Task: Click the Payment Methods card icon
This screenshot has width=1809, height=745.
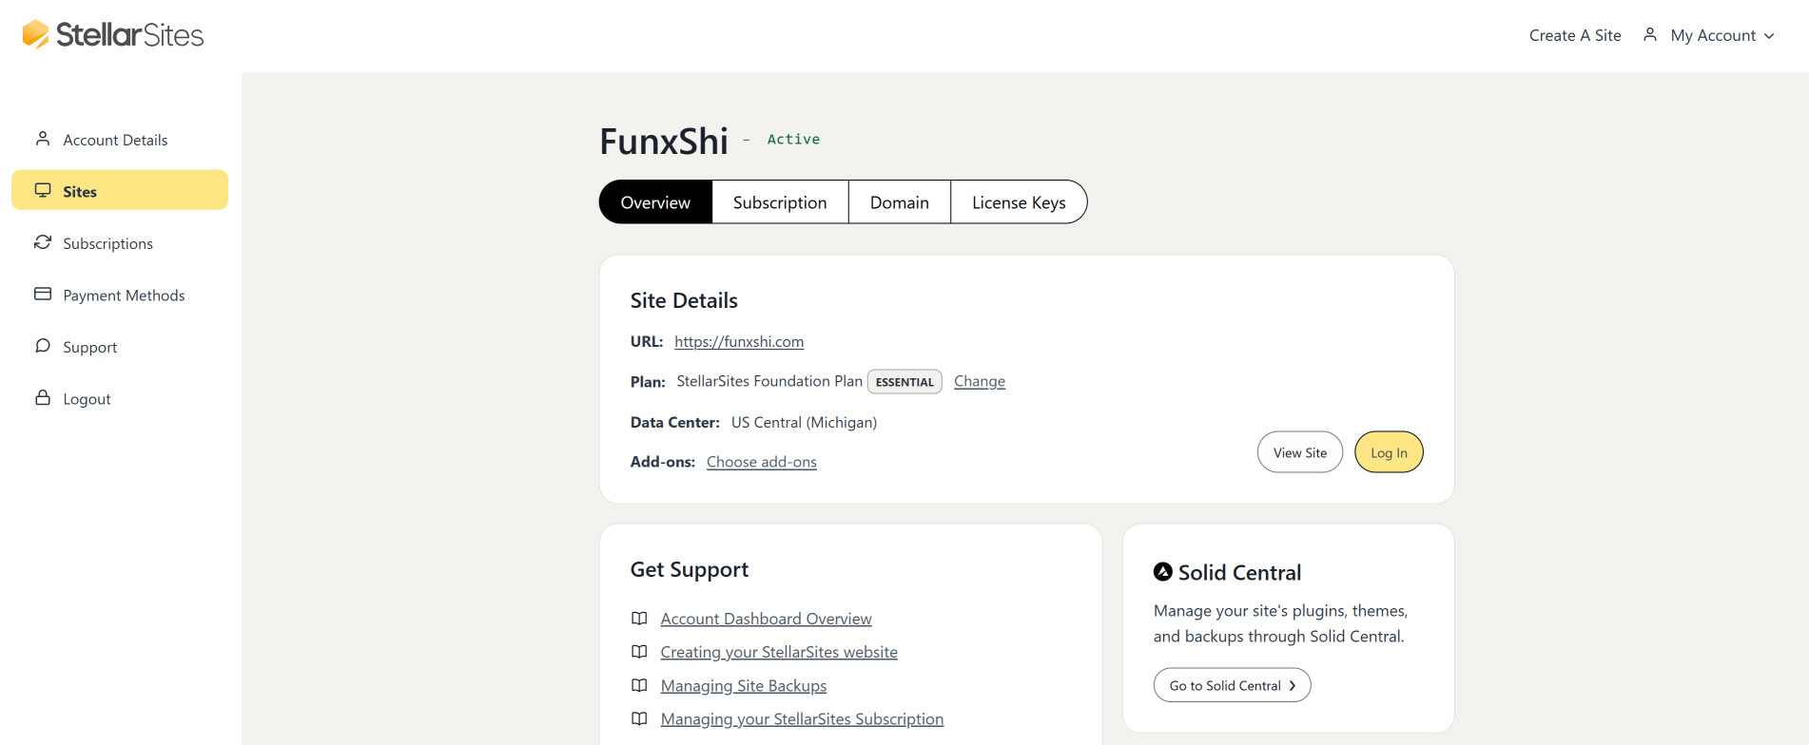Action: 43,294
